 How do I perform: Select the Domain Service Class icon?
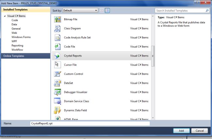(x=57, y=101)
